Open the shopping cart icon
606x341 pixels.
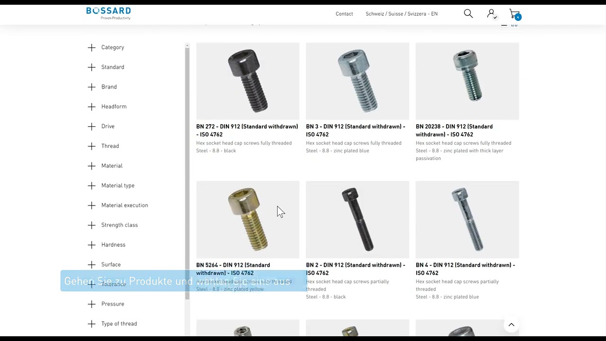tap(515, 14)
